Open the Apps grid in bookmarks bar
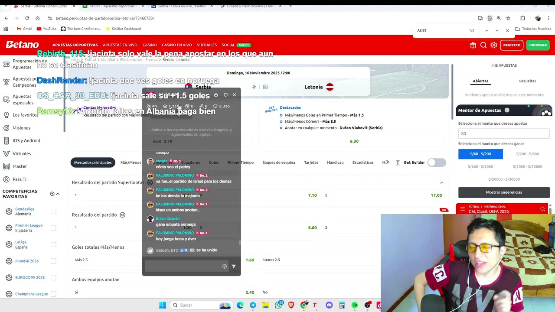The height and width of the screenshot is (312, 555). point(6,29)
